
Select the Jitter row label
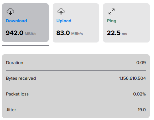pos(11,110)
